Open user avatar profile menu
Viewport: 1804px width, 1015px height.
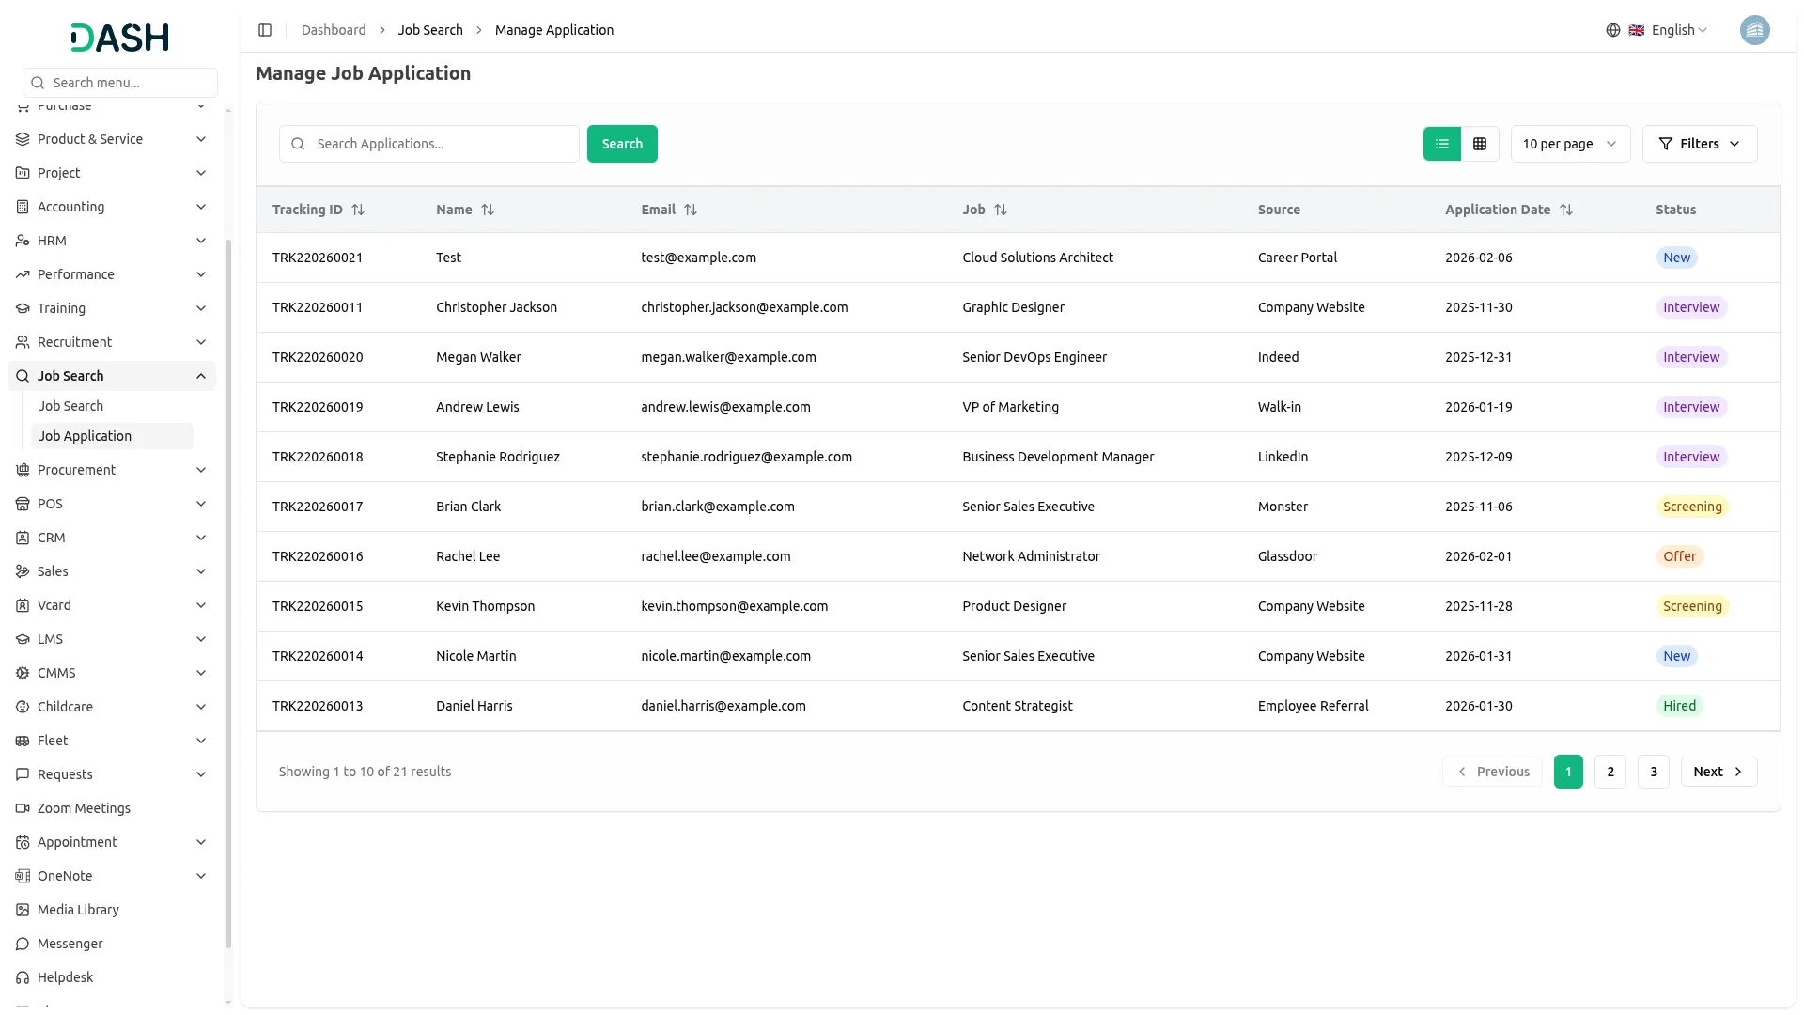tap(1754, 30)
